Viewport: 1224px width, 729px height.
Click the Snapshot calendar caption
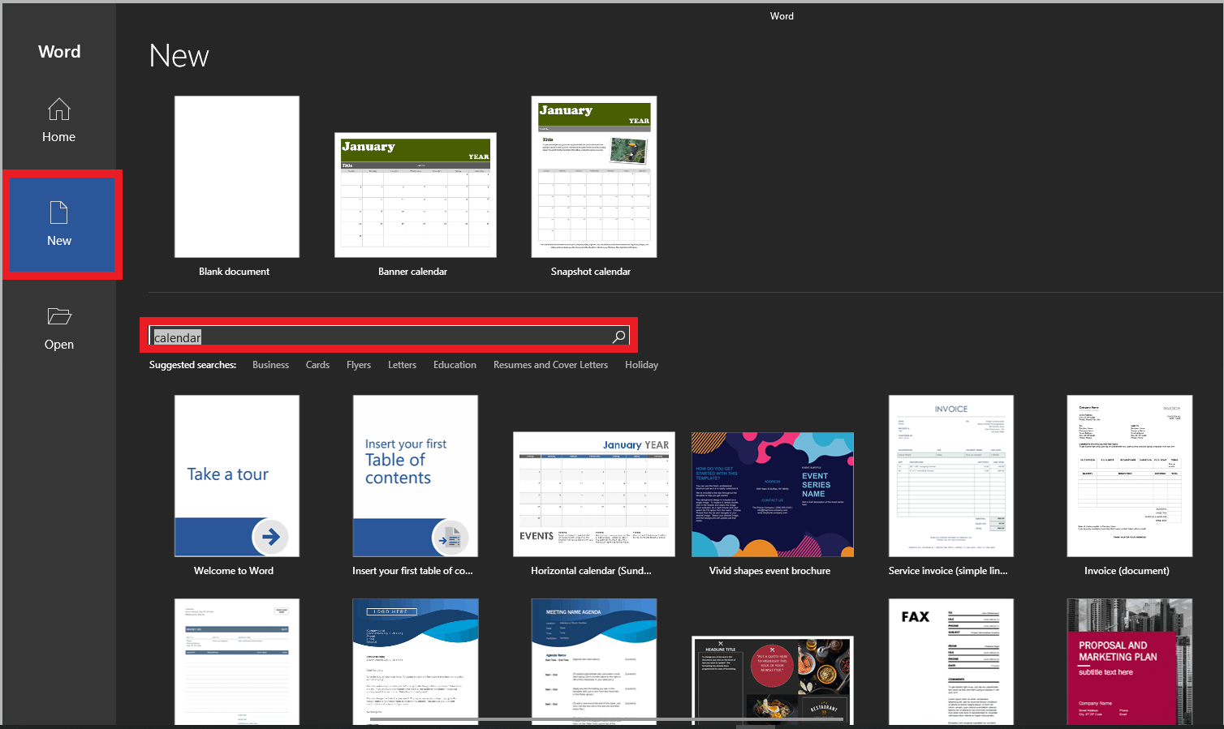[591, 272]
